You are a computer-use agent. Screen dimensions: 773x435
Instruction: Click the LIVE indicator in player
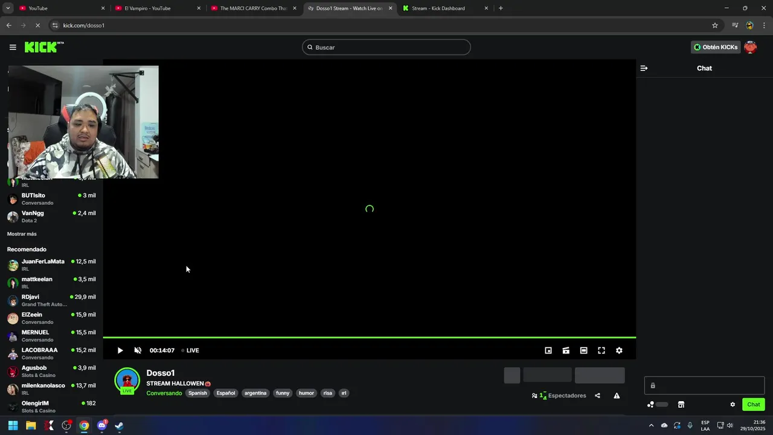[x=190, y=350]
